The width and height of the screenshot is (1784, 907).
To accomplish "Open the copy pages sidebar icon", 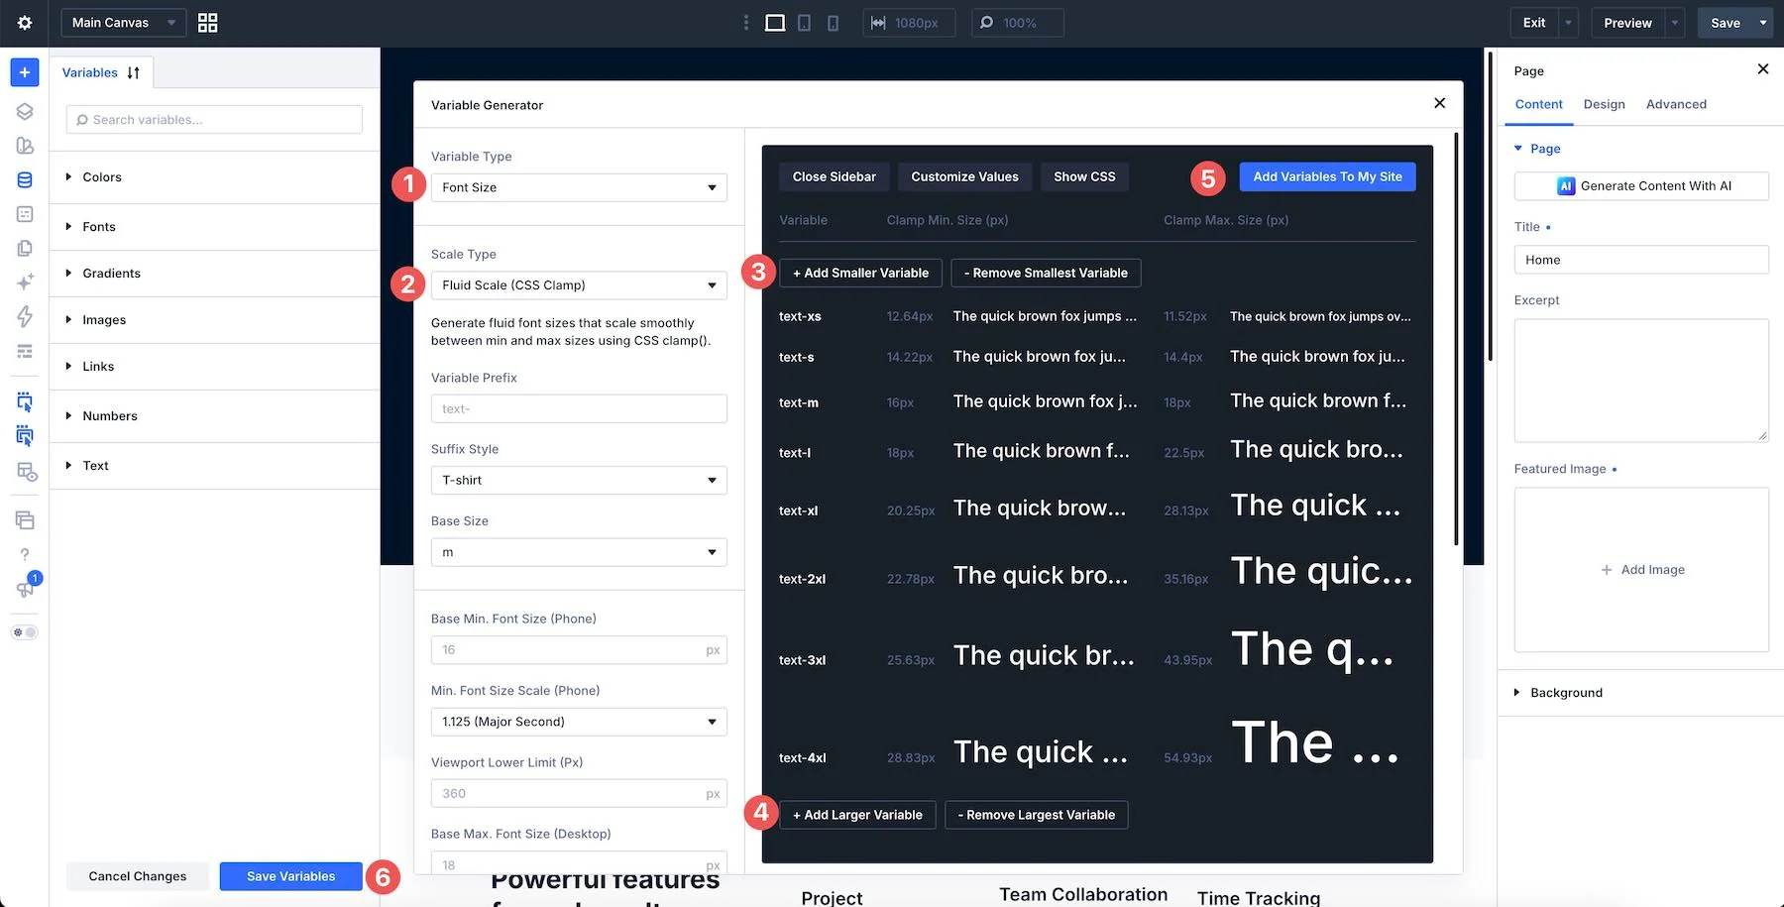I will coord(25,248).
